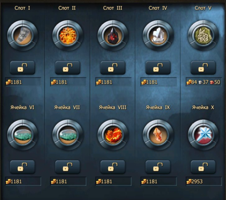Select the green powder dish in Ячейка VI

22,135
